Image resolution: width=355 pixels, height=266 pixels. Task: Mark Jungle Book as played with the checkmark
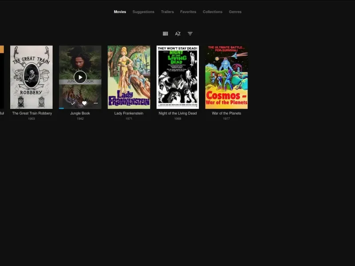(73, 103)
